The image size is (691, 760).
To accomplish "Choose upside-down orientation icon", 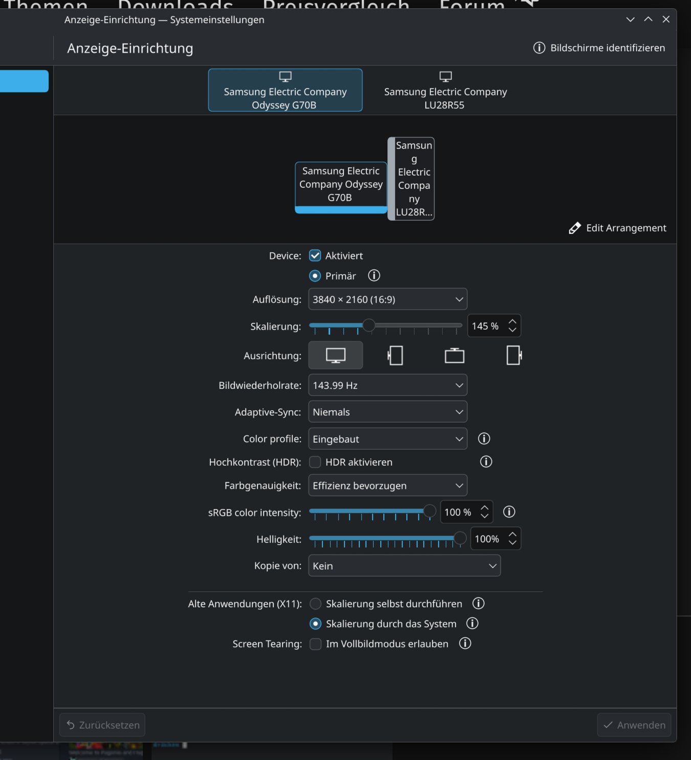I will (x=454, y=355).
